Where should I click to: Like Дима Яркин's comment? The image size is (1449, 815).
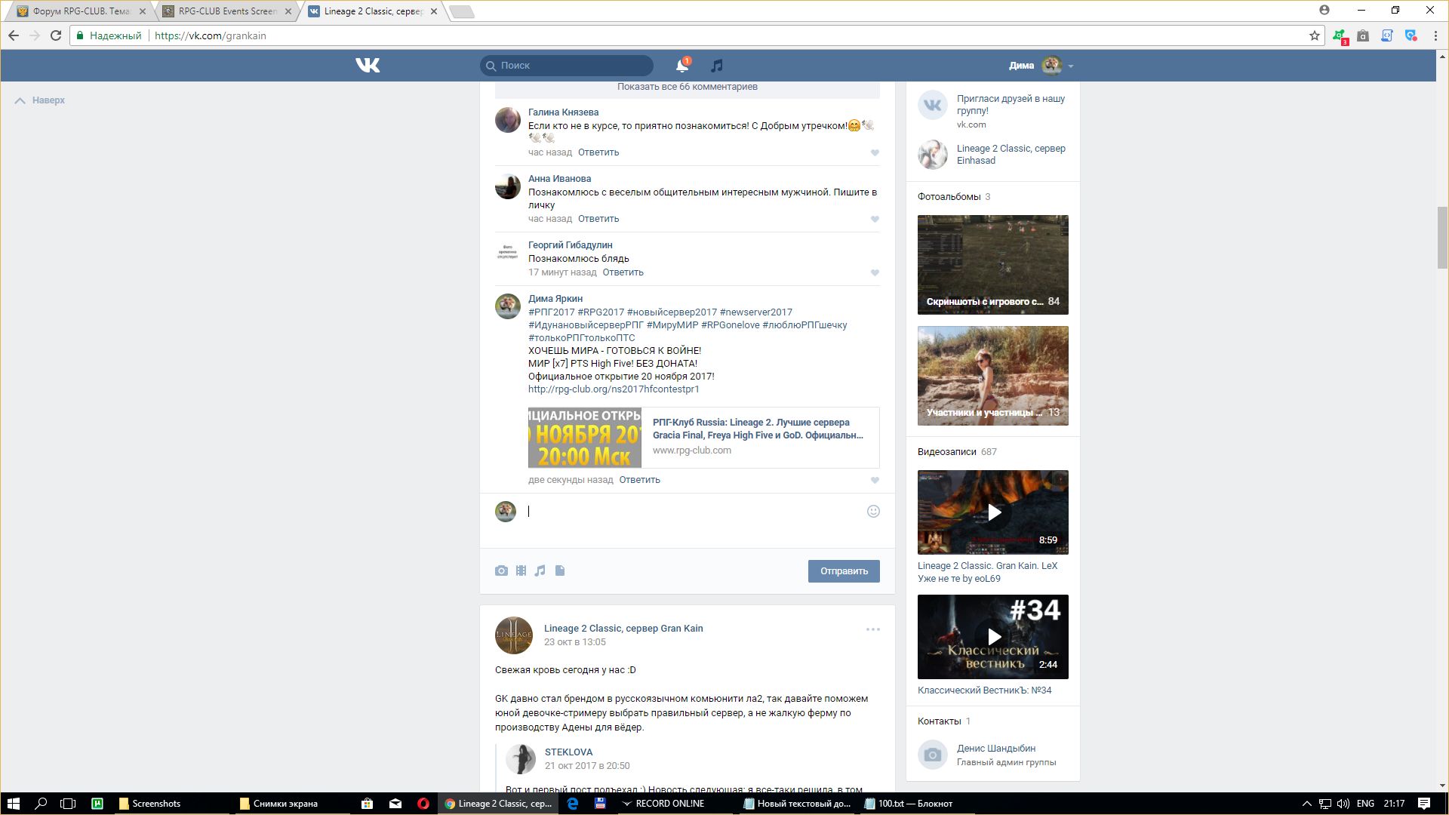pos(875,481)
